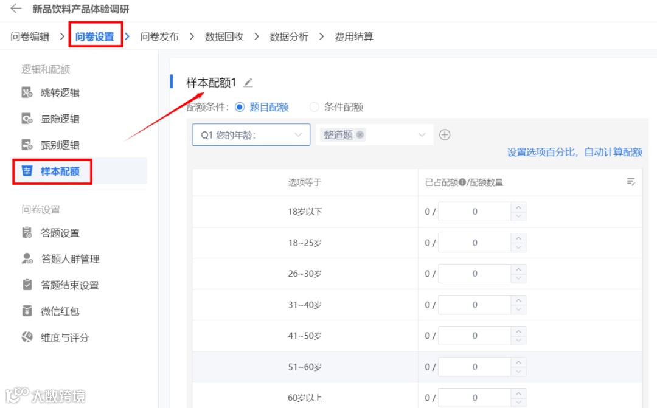
Task: Increase quota for 18岁以下
Action: (x=519, y=207)
